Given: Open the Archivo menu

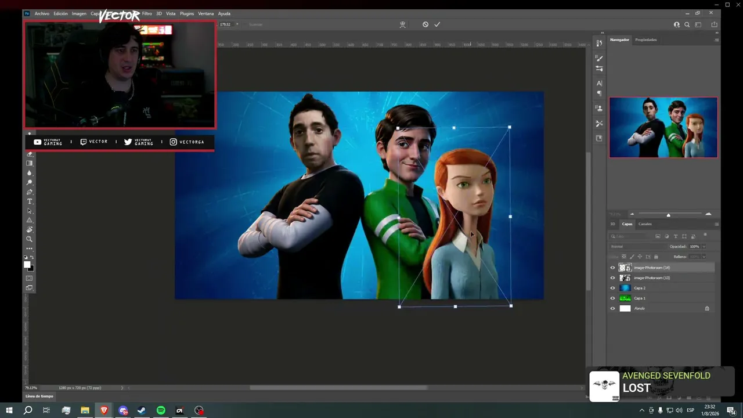Looking at the screenshot, I should pos(42,13).
